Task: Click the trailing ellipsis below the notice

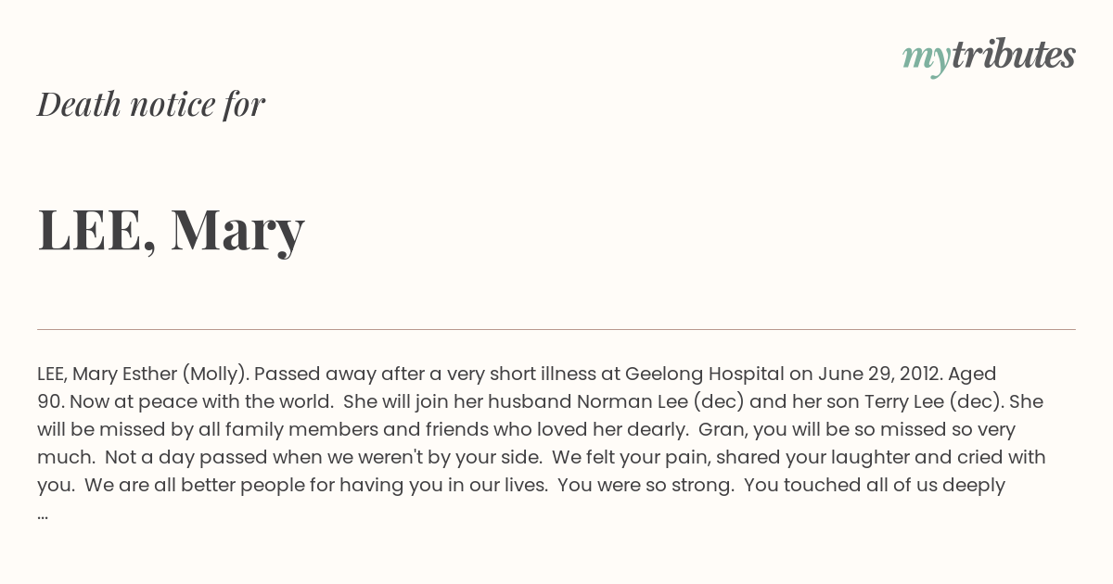Action: click(43, 515)
